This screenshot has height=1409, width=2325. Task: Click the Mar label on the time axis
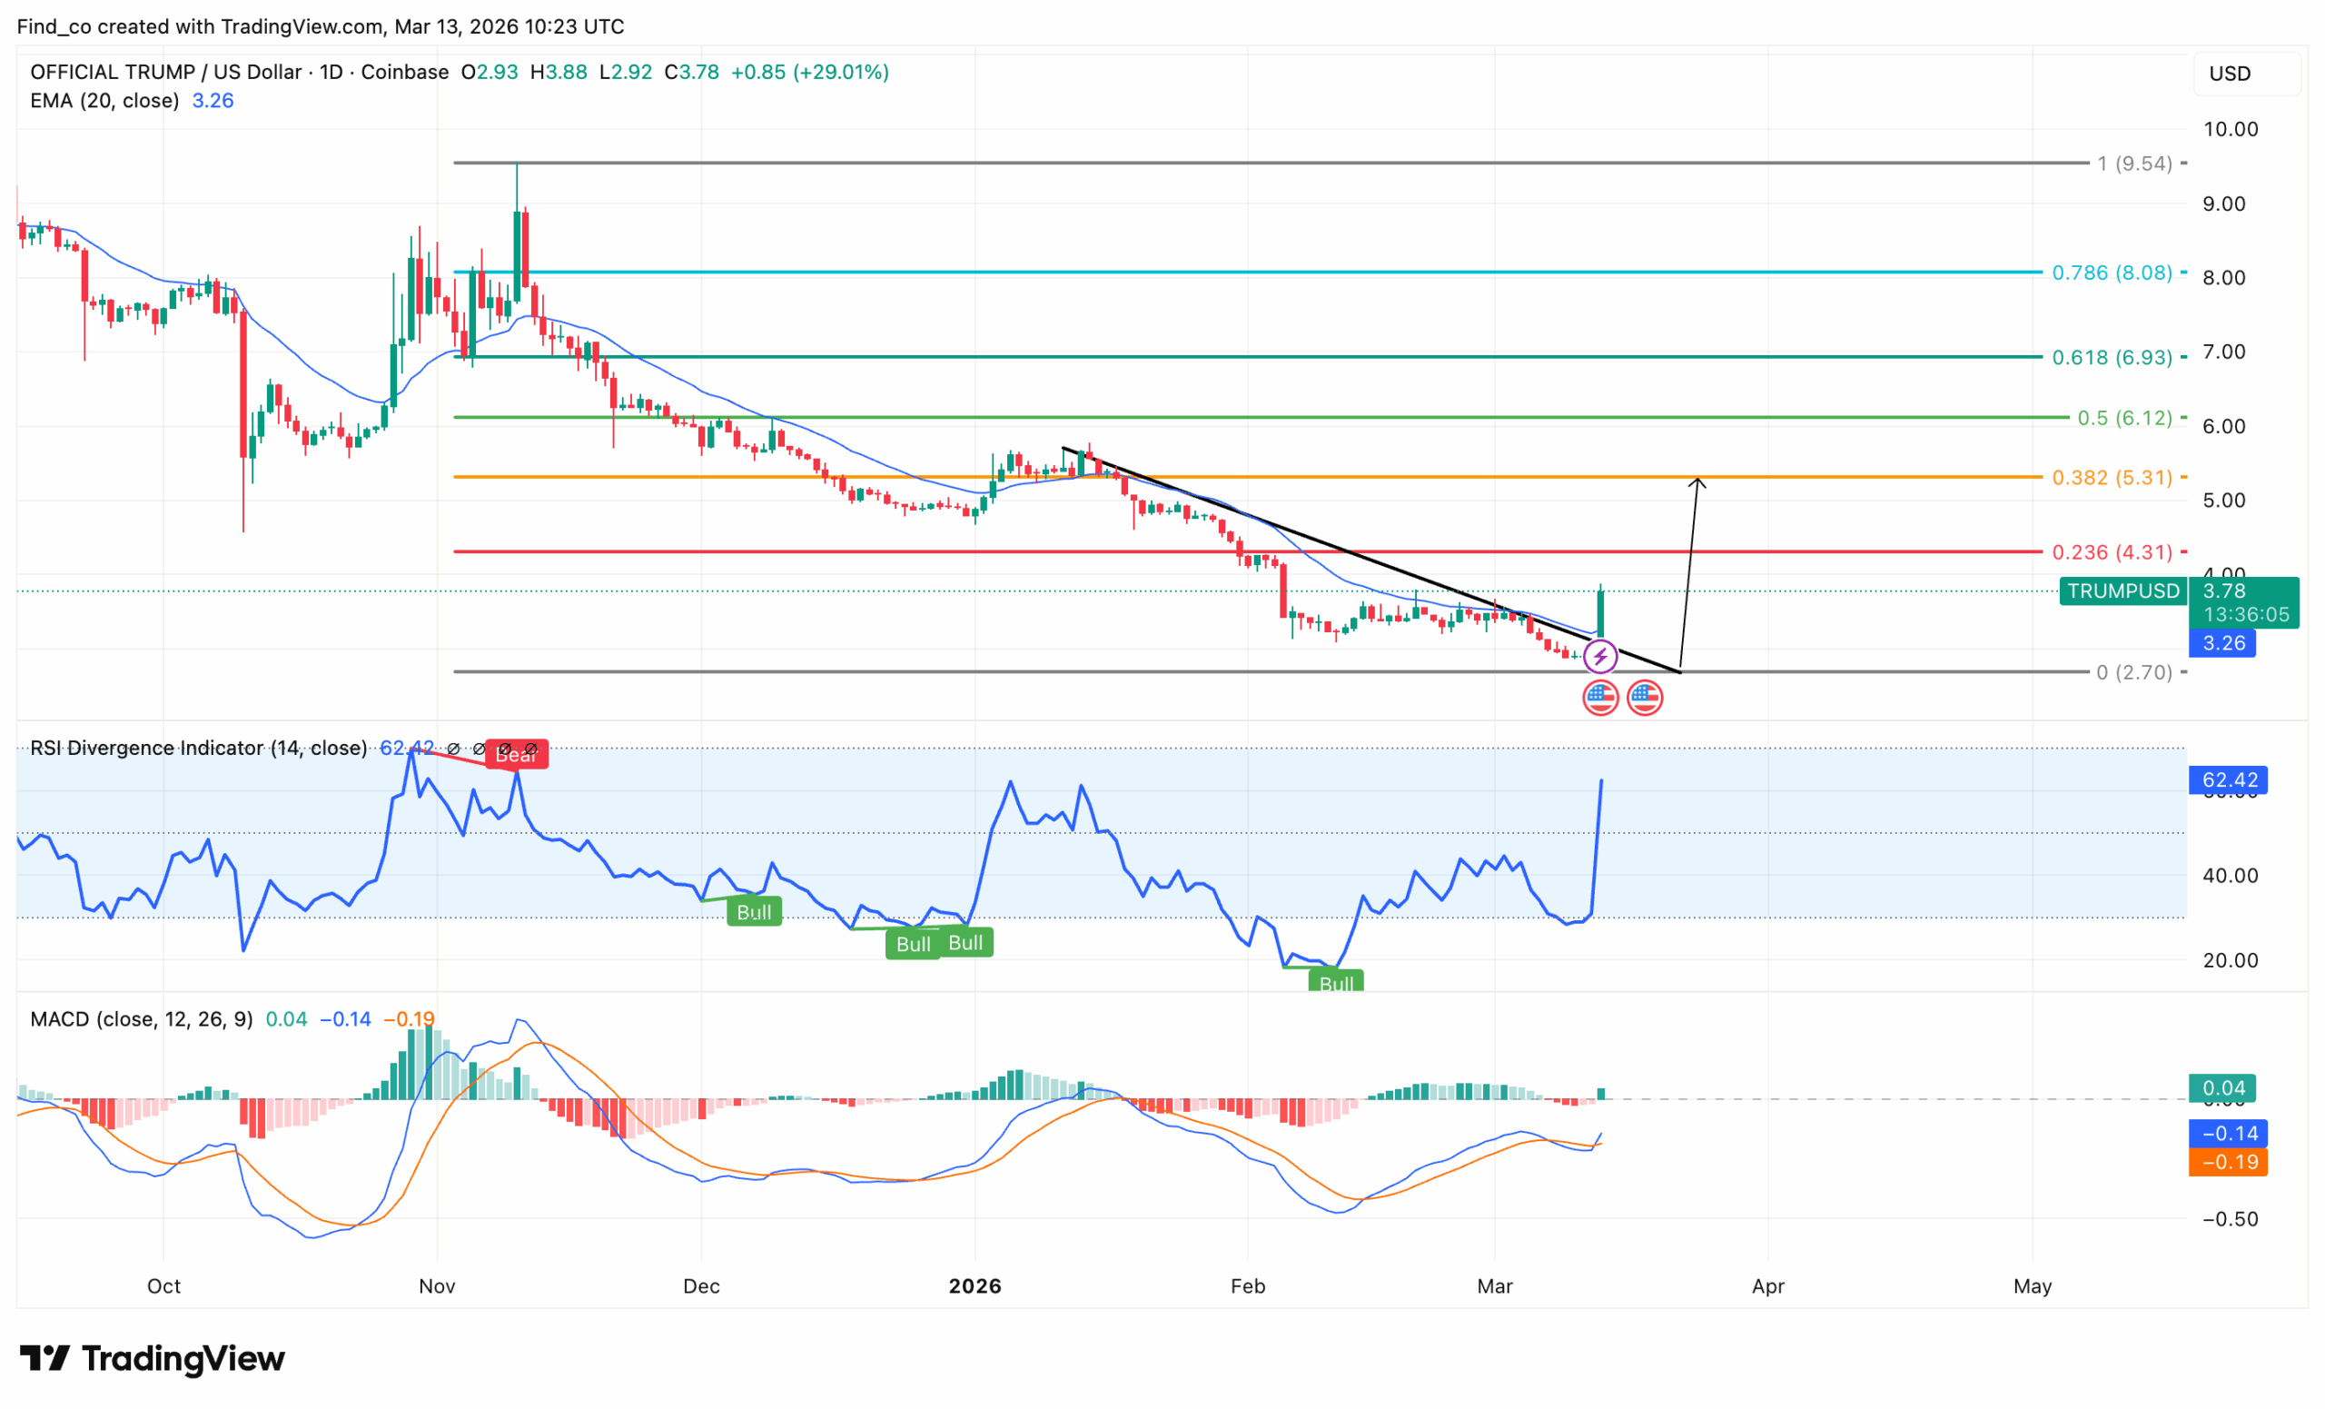point(1496,1286)
